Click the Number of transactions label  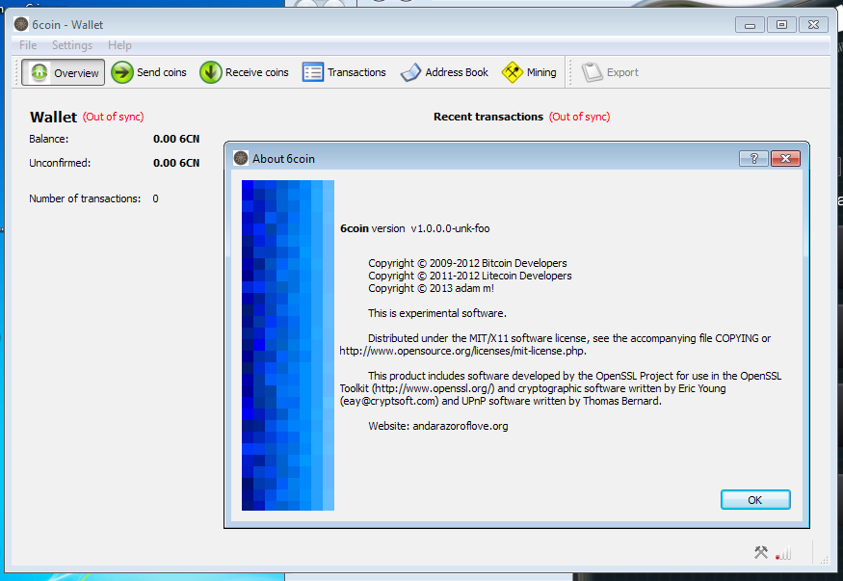point(85,198)
